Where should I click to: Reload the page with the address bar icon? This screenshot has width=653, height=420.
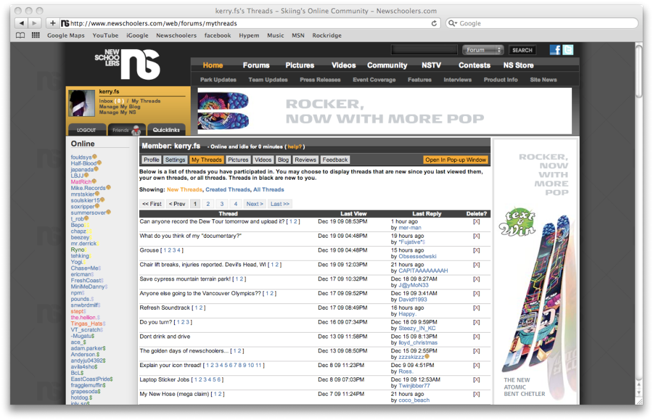click(434, 22)
